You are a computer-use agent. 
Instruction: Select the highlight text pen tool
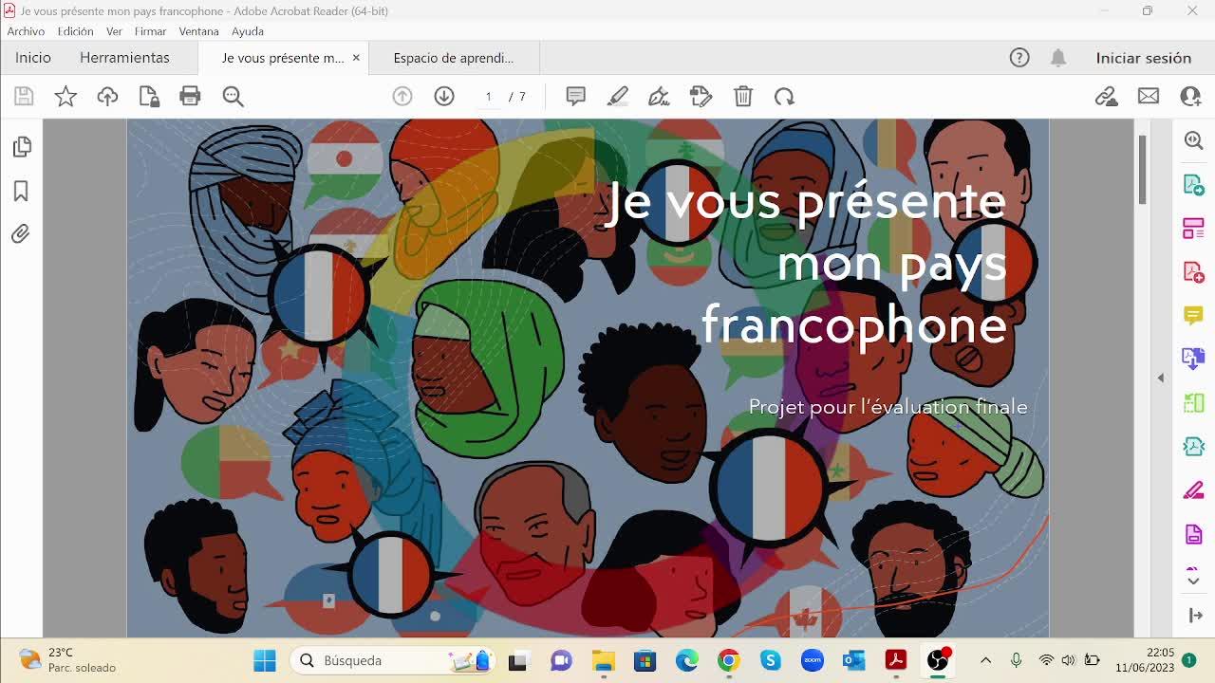click(618, 96)
